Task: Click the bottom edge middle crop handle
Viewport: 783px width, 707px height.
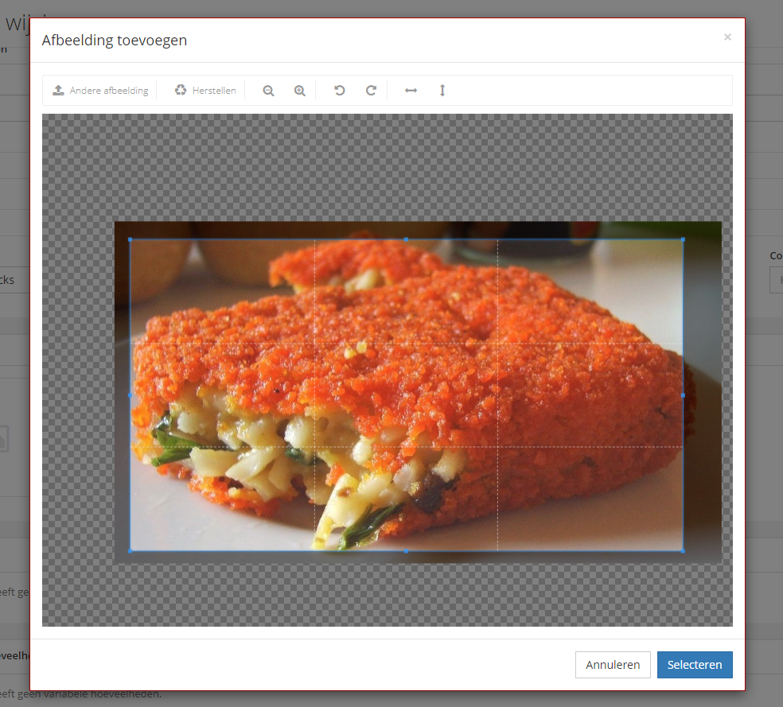Action: coord(407,550)
